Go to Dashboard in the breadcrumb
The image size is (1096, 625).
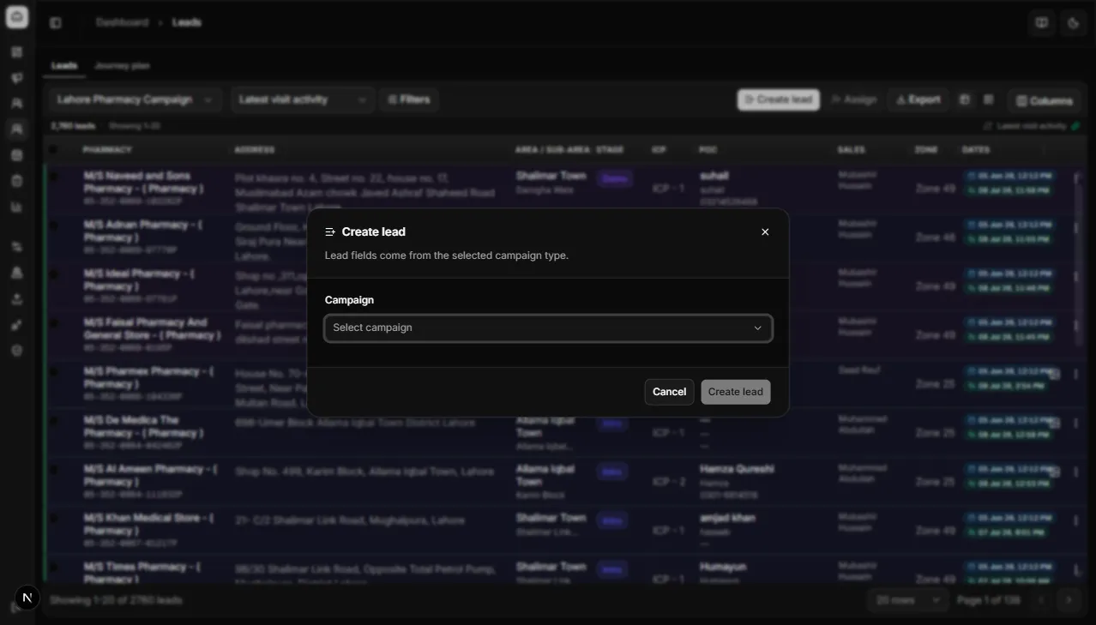122,22
